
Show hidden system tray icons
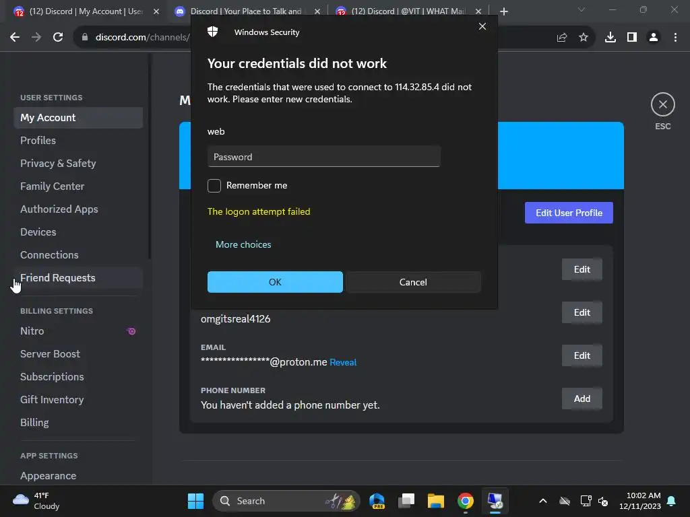[x=543, y=501]
